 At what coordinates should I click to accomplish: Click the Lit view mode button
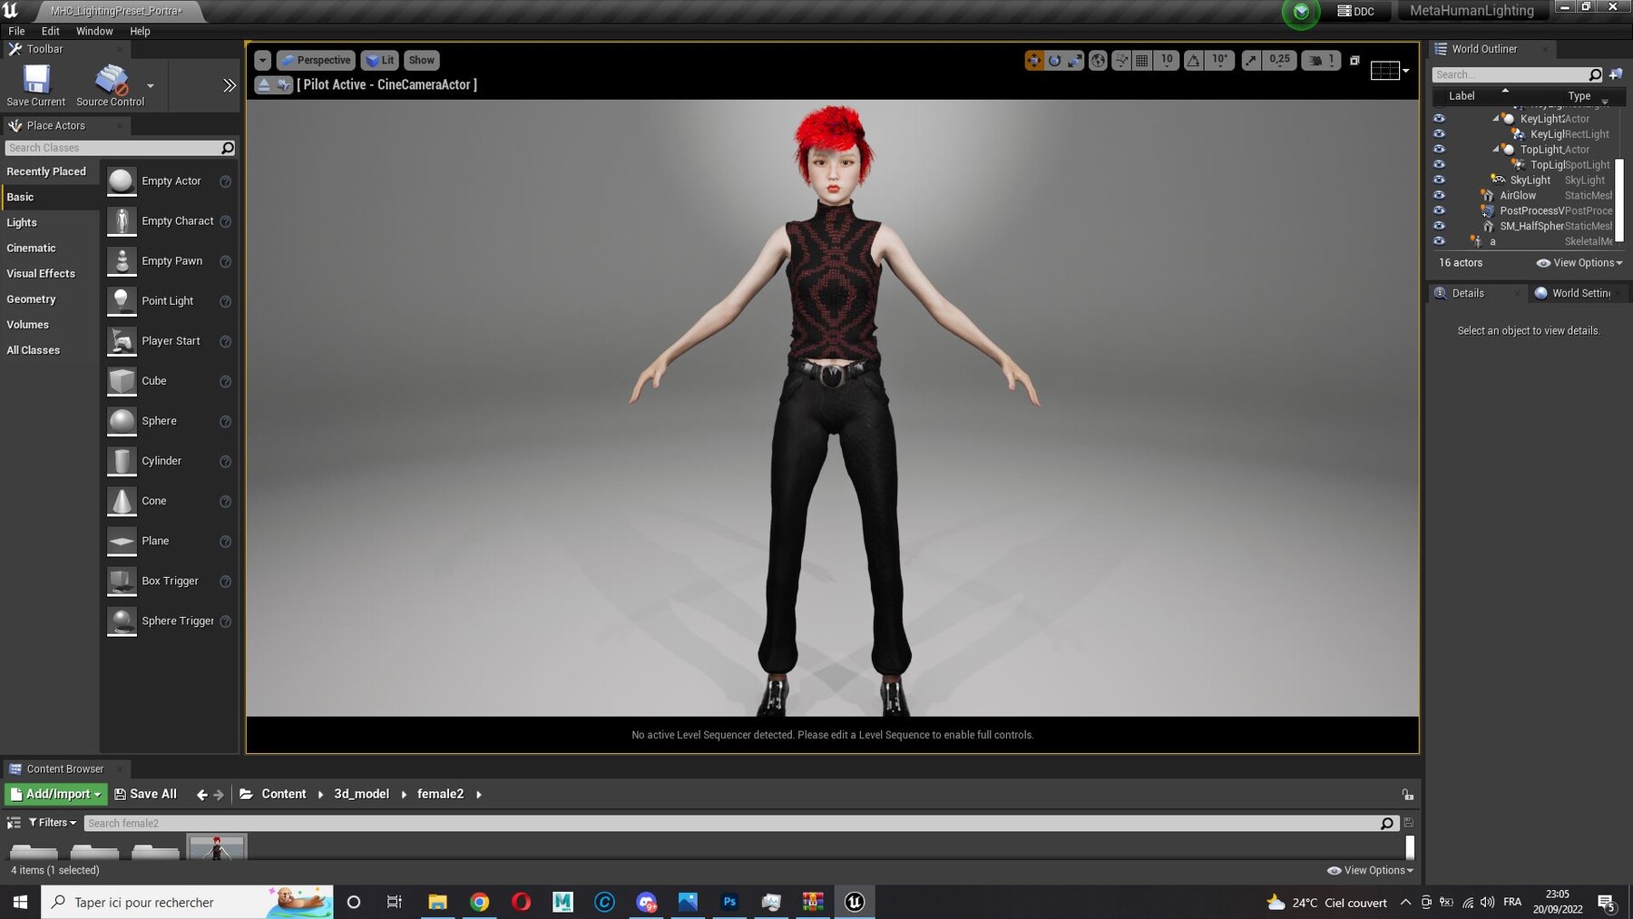click(380, 60)
